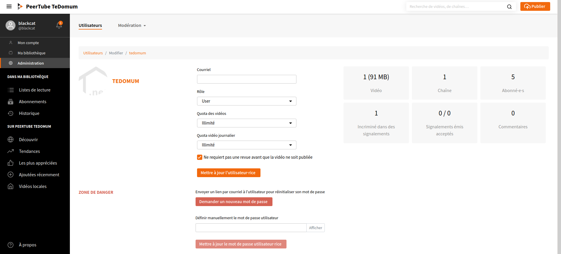Image resolution: width=561 pixels, height=254 pixels.
Task: Click the thumbs-up Les plus appréciées icon
Action: click(x=11, y=163)
